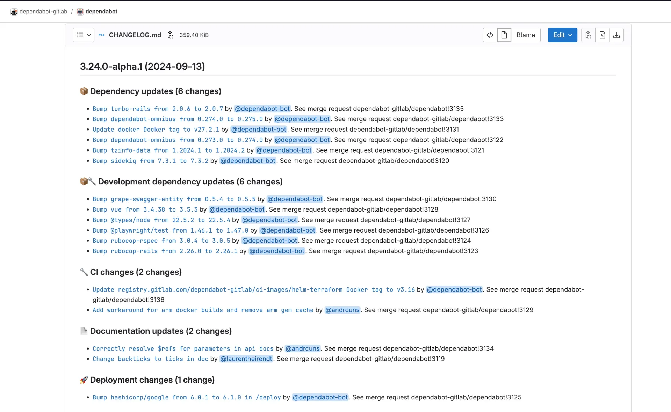Open Update helm-terraform Docker tag to v3.16 link

pyautogui.click(x=254, y=290)
